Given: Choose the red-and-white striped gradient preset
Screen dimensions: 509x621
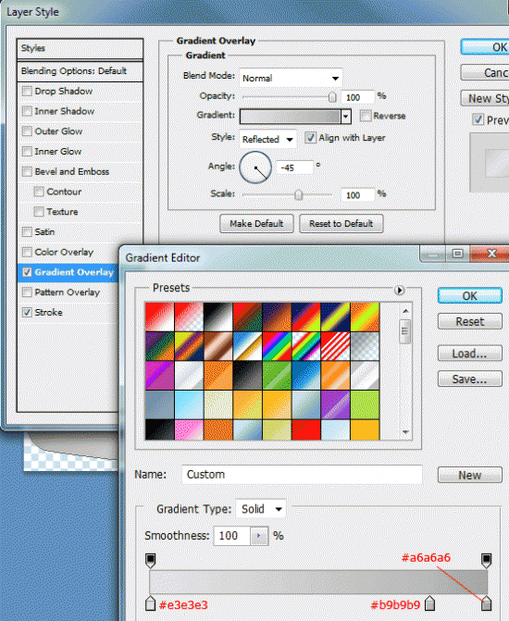Looking at the screenshot, I should coord(336,346).
